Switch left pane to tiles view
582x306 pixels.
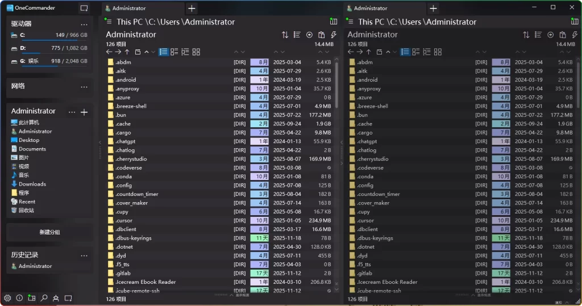point(174,52)
